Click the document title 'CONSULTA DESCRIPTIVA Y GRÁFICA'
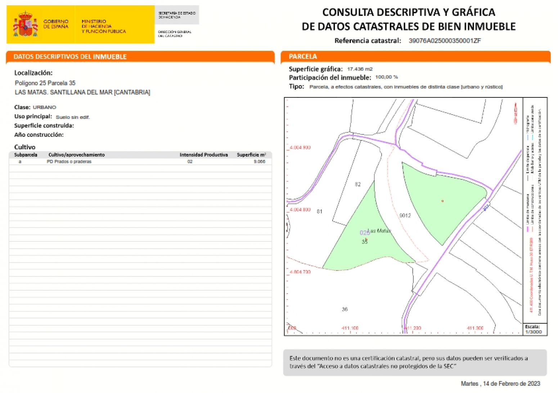Image resolution: width=558 pixels, height=393 pixels. point(409,12)
